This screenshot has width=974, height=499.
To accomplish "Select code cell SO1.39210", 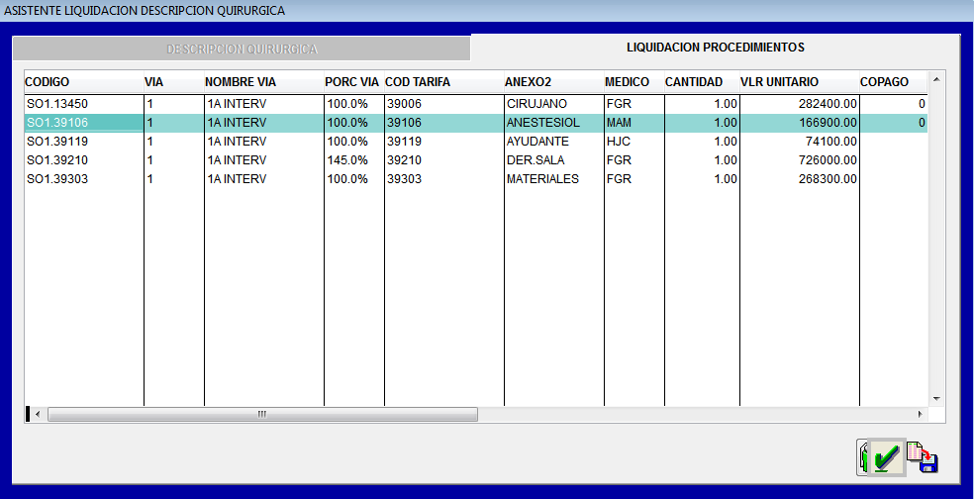I will coord(84,159).
